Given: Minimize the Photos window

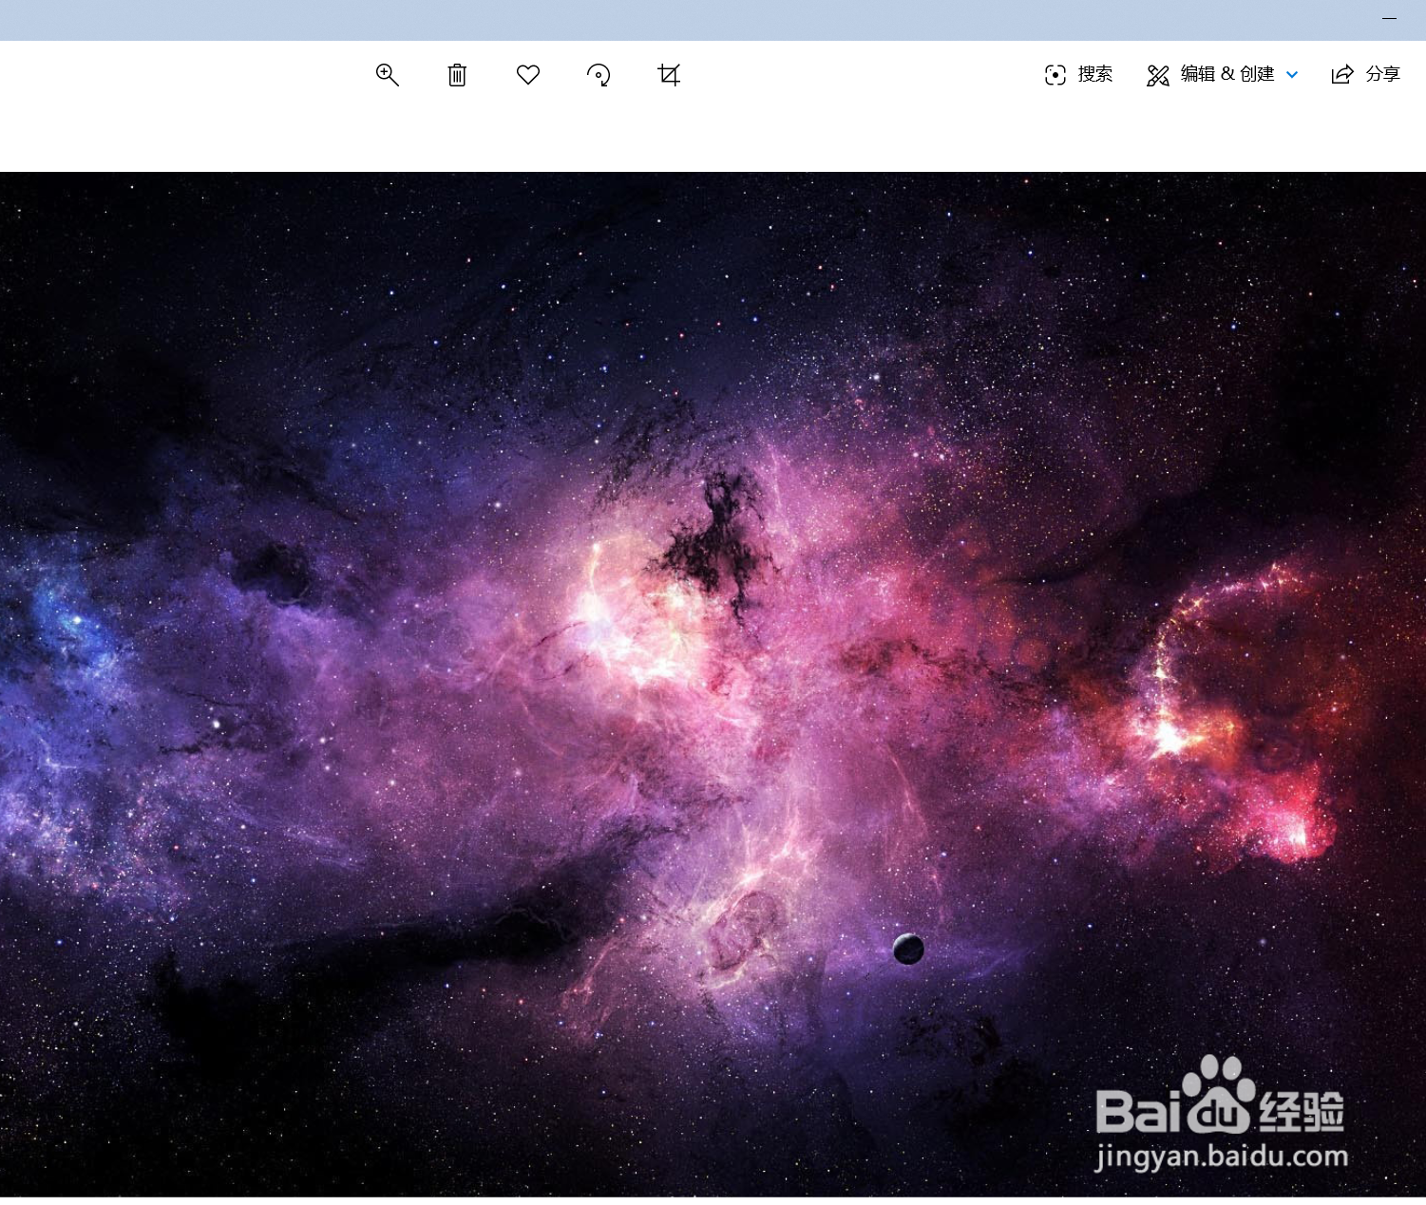Looking at the screenshot, I should click(x=1389, y=19).
